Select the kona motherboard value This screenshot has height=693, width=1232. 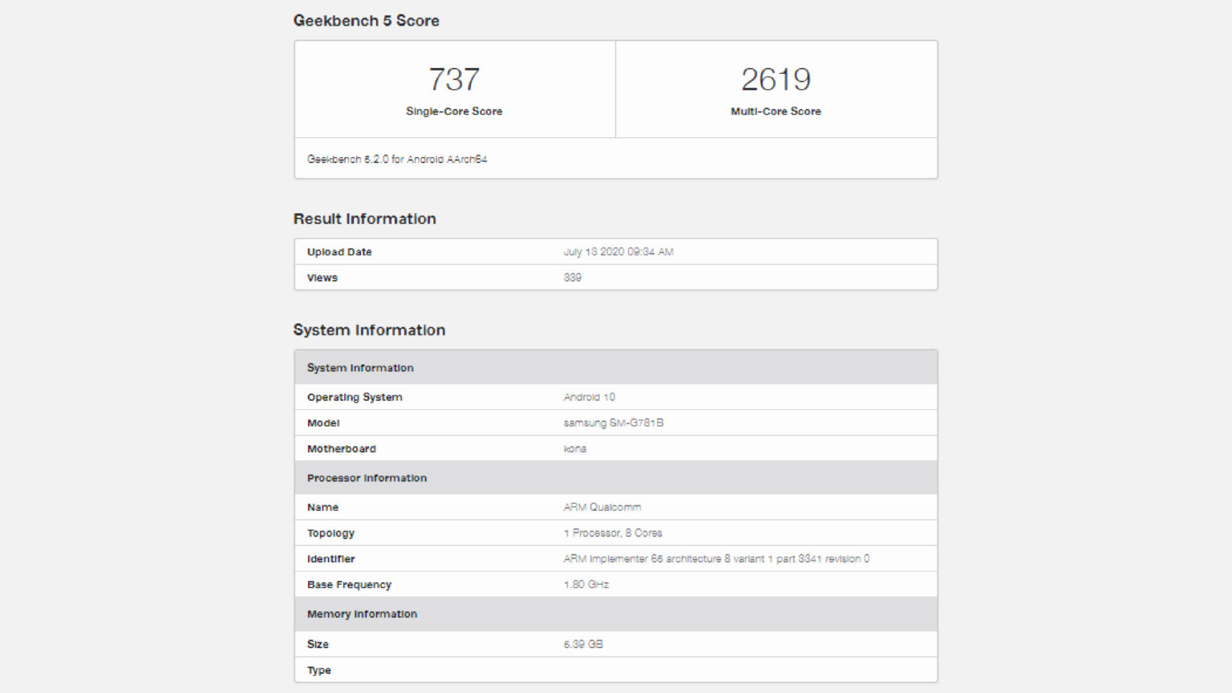click(x=575, y=448)
